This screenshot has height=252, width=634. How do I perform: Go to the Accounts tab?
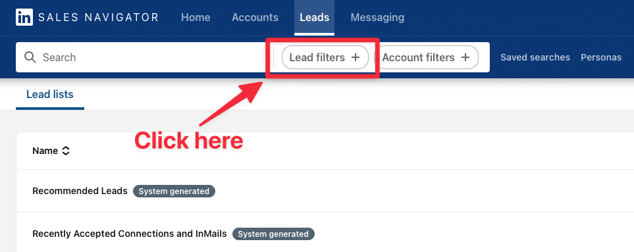(x=255, y=17)
